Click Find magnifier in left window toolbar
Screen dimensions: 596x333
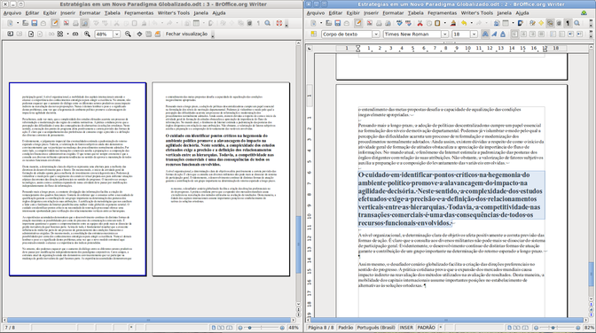coord(267,23)
